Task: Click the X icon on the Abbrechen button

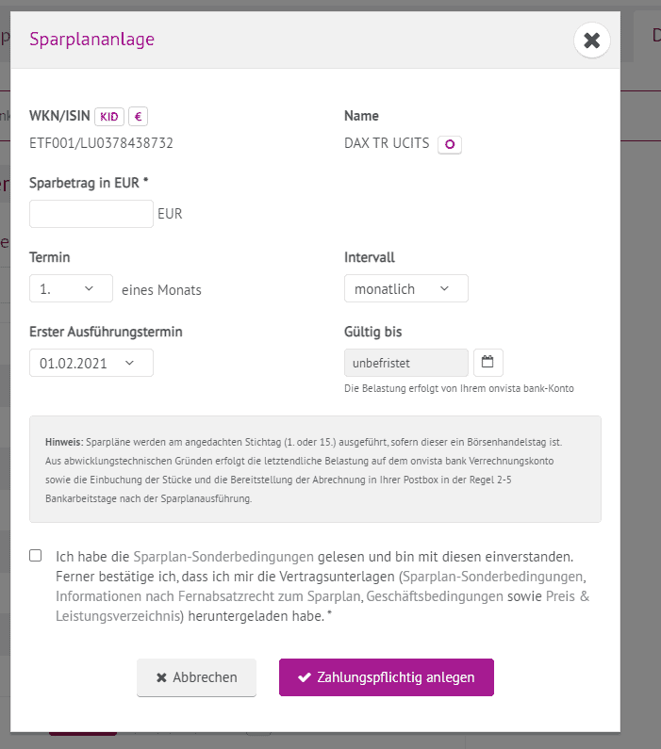Action: pyautogui.click(x=161, y=677)
